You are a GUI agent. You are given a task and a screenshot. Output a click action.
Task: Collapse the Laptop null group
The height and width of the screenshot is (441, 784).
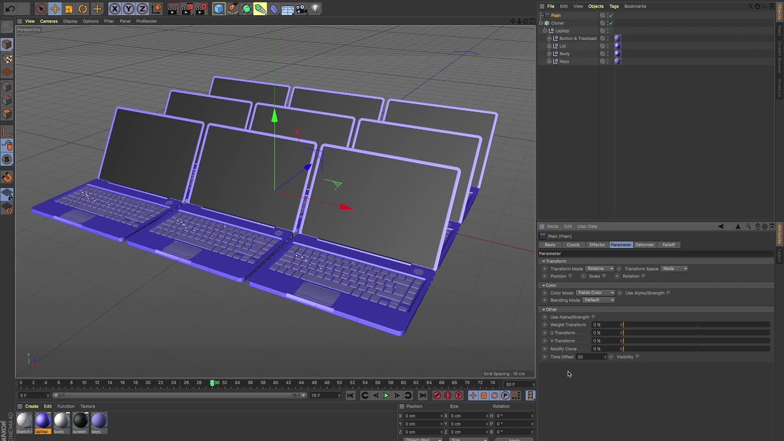tap(545, 31)
